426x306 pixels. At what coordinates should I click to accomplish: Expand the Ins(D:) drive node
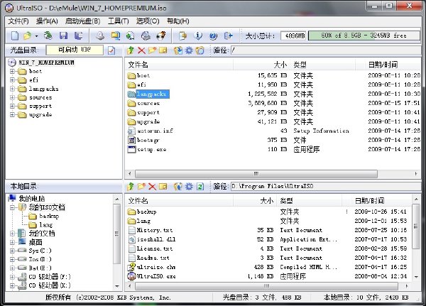click(x=12, y=260)
